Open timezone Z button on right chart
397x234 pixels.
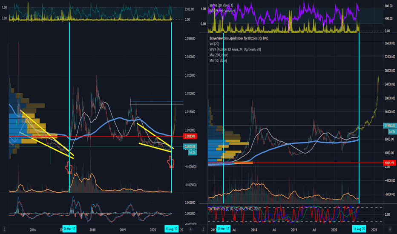[203, 229]
